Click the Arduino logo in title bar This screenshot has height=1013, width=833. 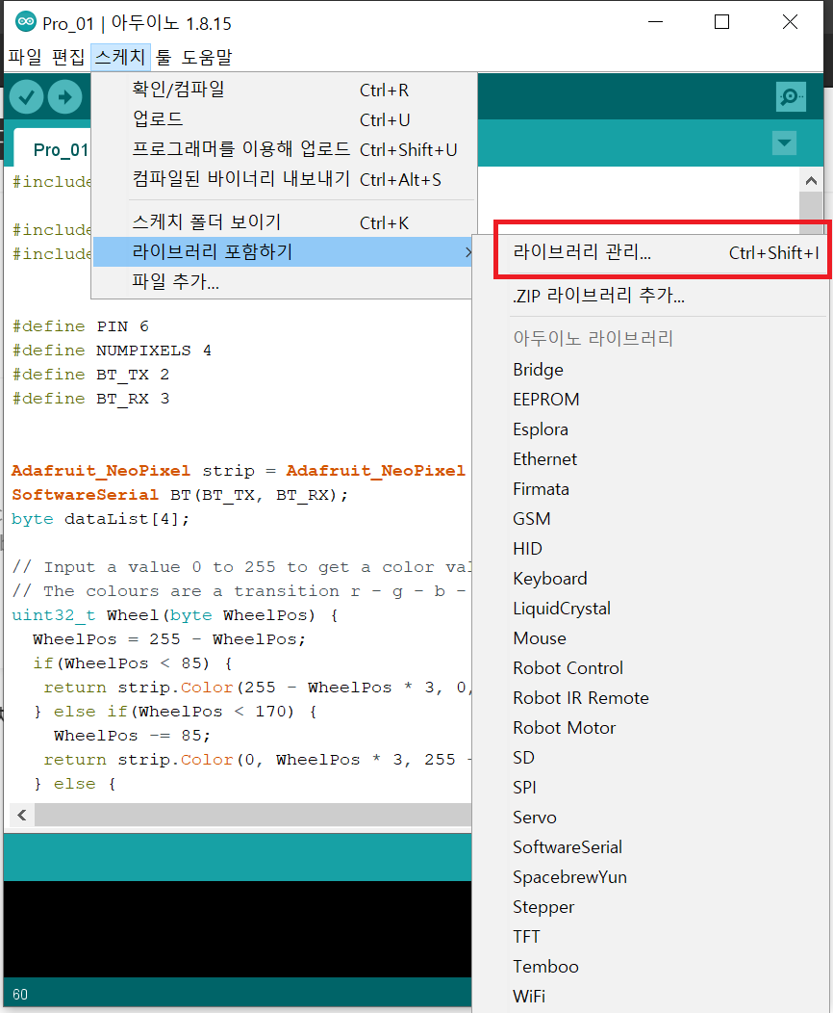coord(26,22)
